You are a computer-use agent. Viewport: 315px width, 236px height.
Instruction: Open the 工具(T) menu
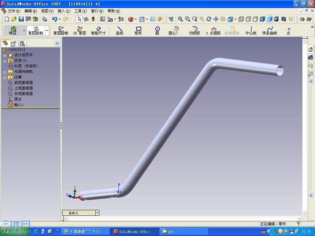[x=81, y=11]
